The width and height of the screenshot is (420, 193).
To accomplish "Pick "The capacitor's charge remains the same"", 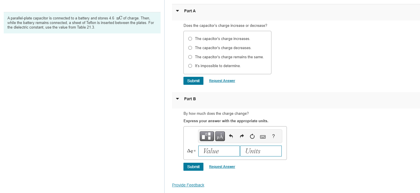I will coord(190,57).
